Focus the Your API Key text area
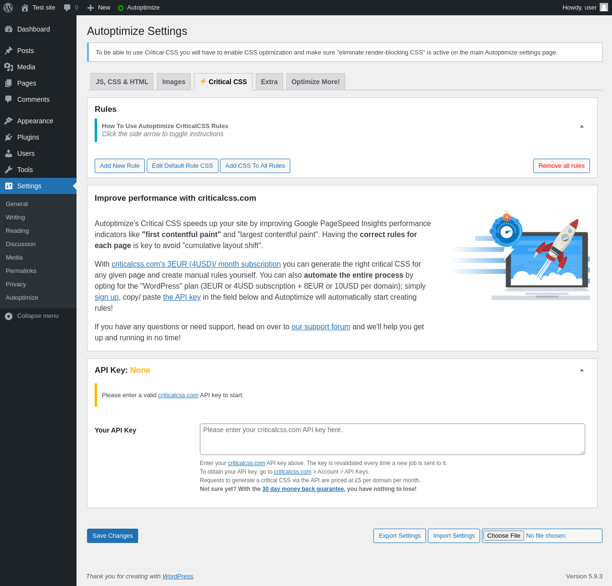This screenshot has height=586, width=612. [x=393, y=439]
